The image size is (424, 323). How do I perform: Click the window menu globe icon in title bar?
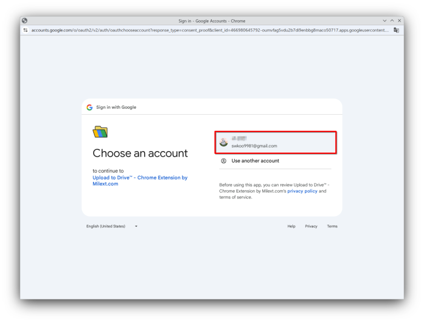click(25, 20)
